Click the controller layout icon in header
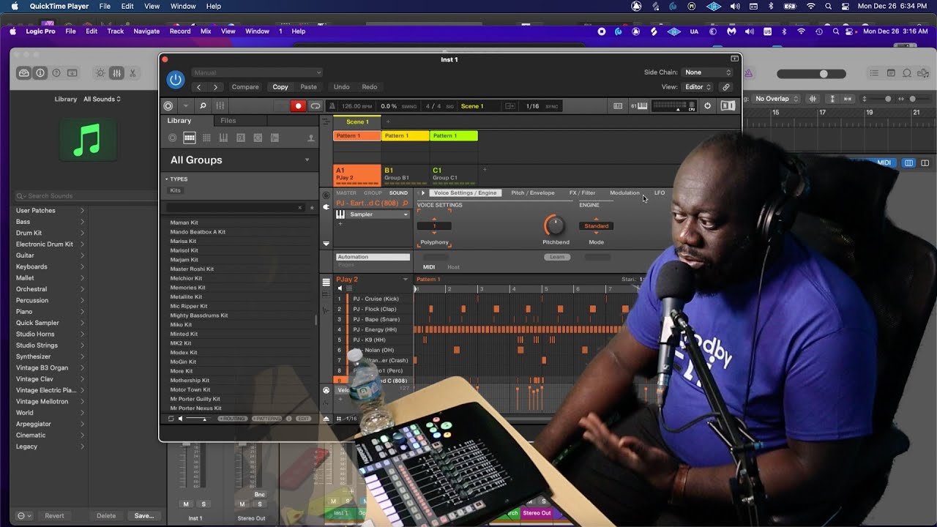 [618, 106]
